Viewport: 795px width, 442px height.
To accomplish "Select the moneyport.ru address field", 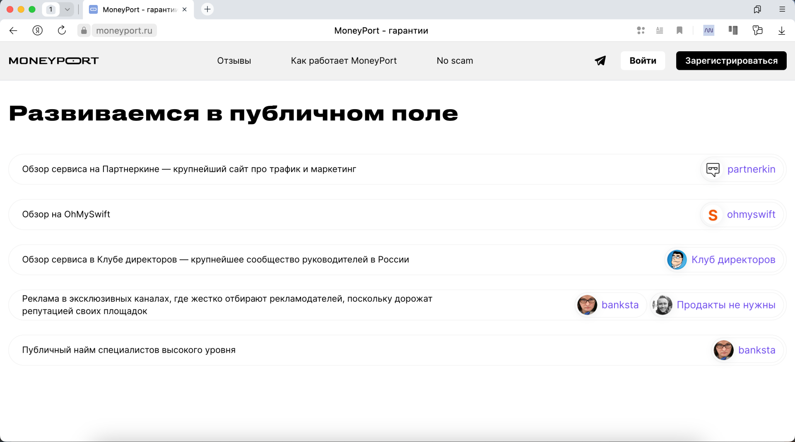I will [x=124, y=31].
